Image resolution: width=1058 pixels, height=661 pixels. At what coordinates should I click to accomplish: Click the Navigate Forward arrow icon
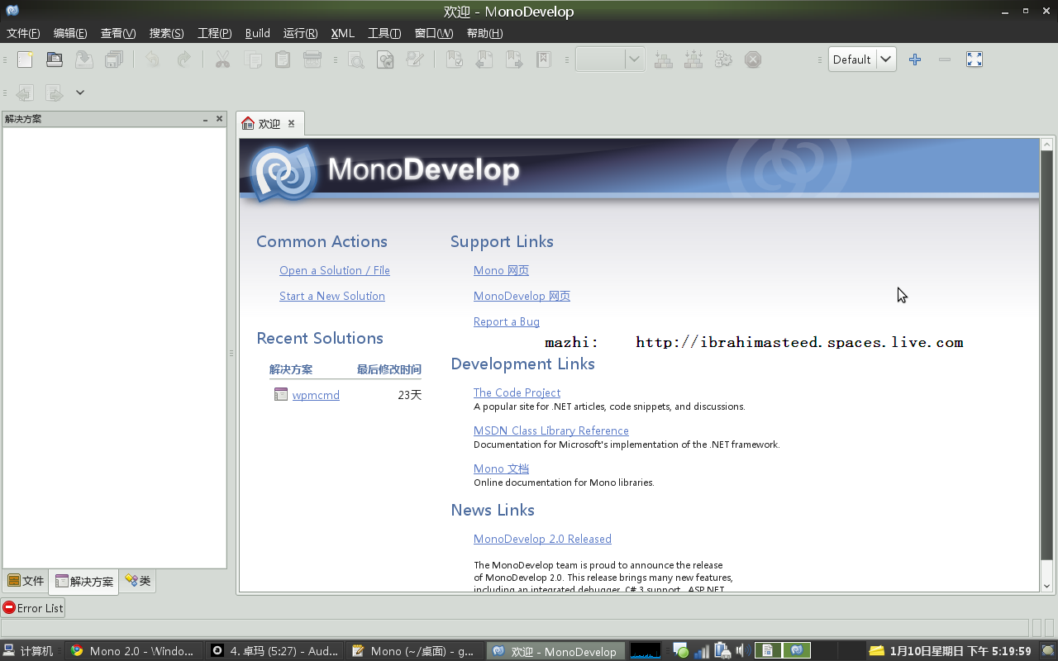point(55,93)
